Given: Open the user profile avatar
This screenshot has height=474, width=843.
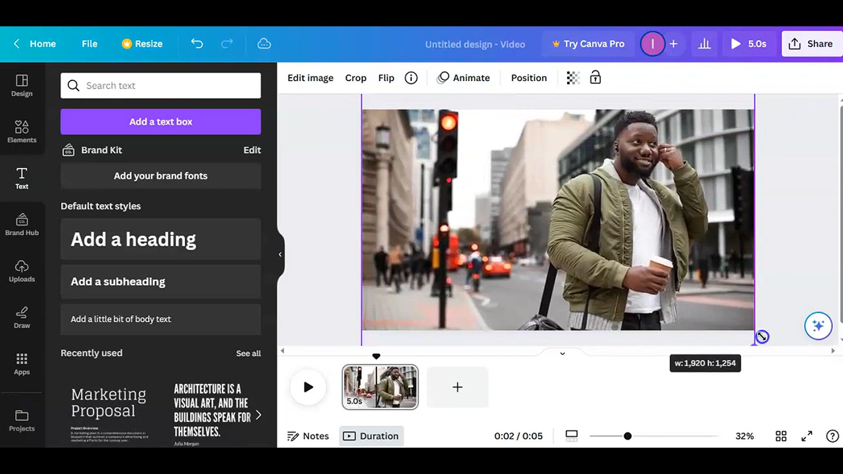Looking at the screenshot, I should tap(652, 43).
